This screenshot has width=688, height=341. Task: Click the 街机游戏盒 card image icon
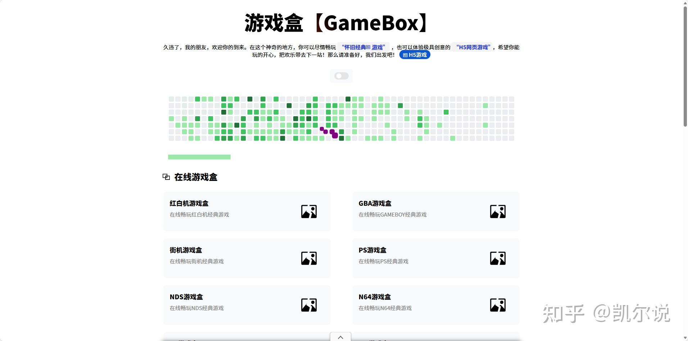(x=309, y=258)
